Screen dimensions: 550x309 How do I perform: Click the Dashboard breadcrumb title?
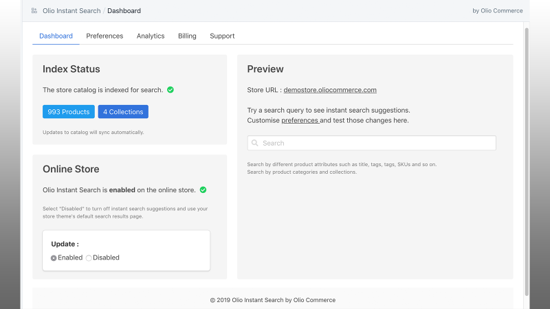[124, 11]
